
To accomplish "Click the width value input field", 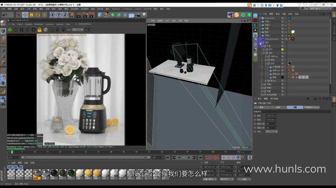I will (x=271, y=115).
